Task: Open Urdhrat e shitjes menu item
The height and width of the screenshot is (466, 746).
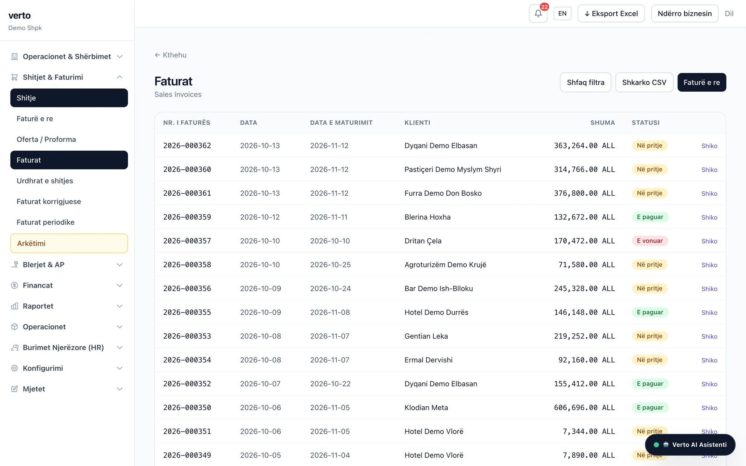Action: [x=69, y=181]
